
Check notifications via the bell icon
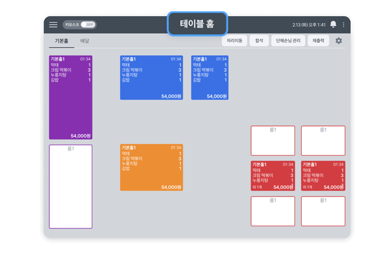click(333, 25)
